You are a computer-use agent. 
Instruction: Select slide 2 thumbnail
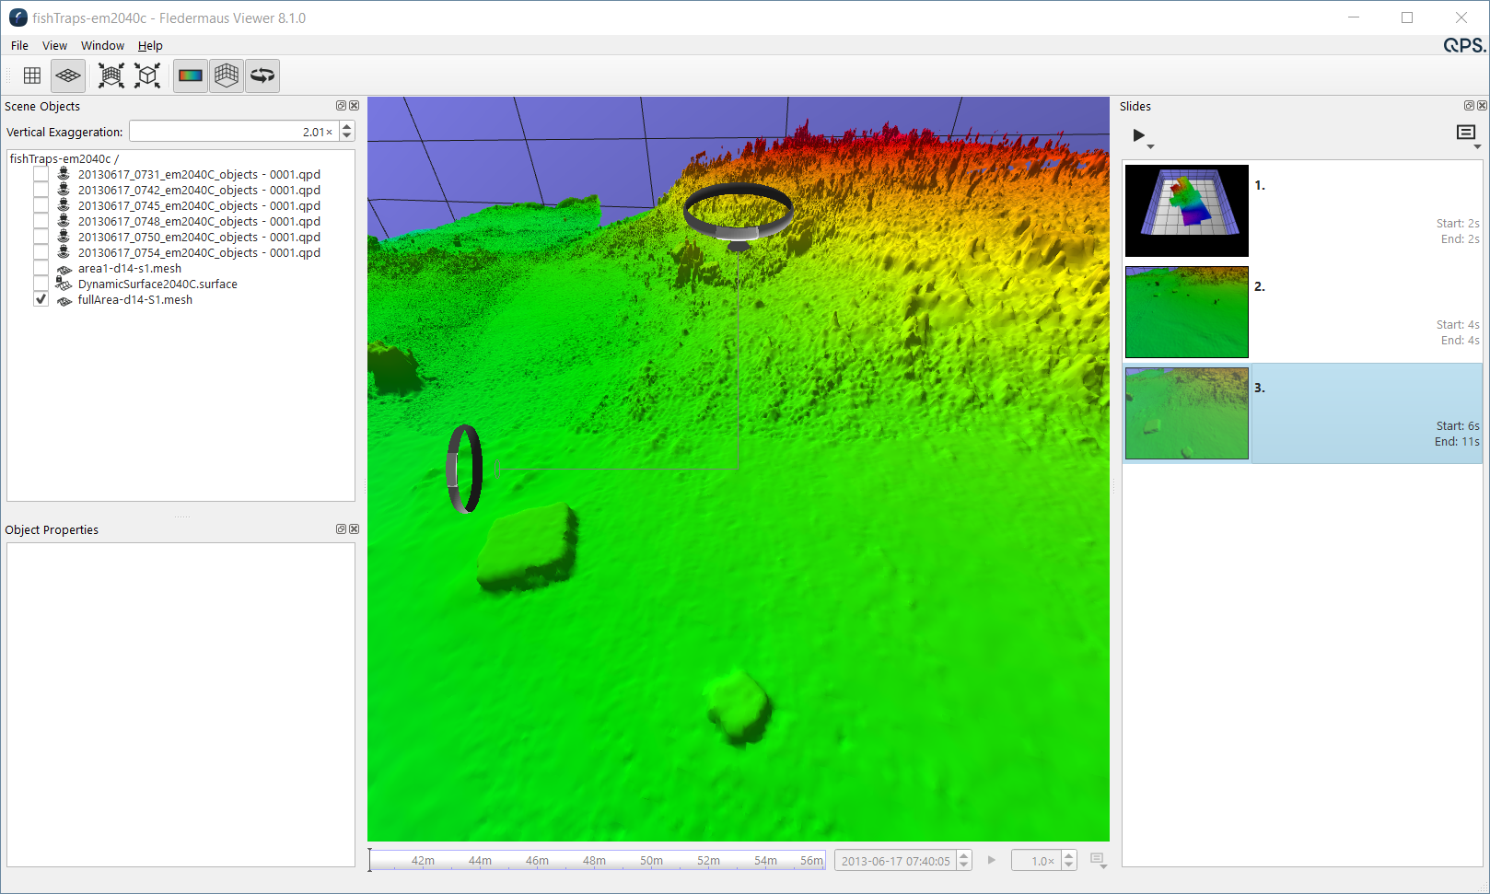click(x=1186, y=312)
